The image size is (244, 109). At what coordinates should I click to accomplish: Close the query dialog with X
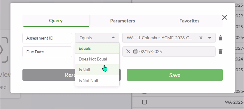(225, 17)
